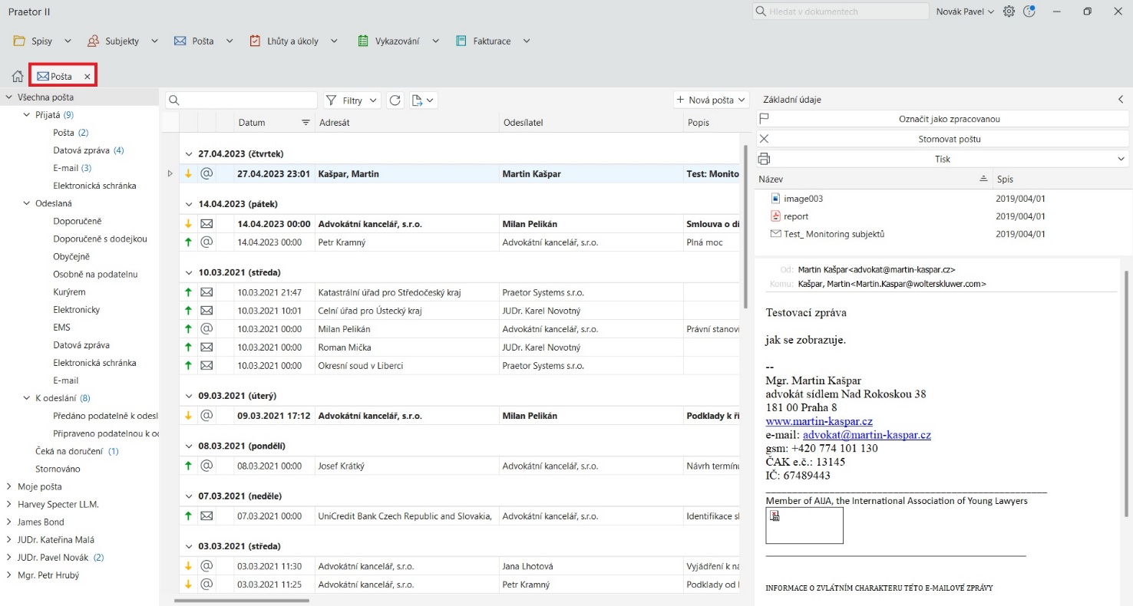Open the help clock icon in the title bar
The image size is (1133, 606).
point(1029,12)
